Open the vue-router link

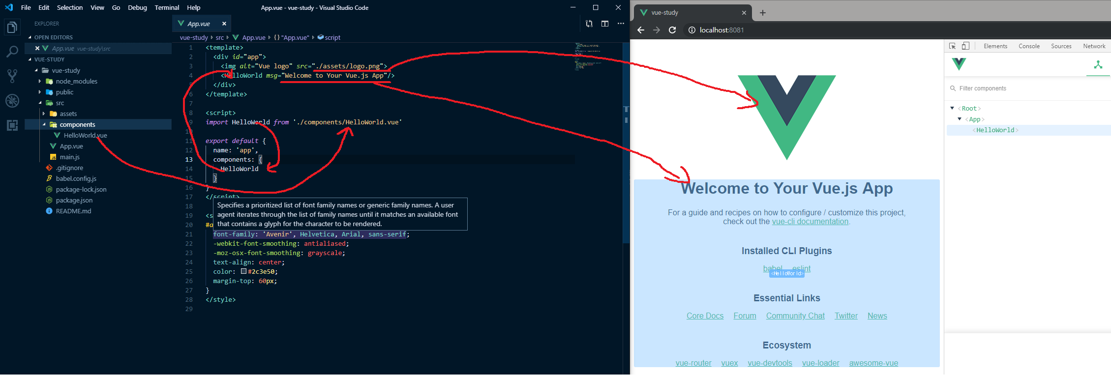point(693,363)
